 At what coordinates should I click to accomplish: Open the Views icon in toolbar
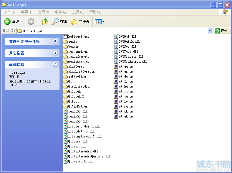tap(98, 22)
